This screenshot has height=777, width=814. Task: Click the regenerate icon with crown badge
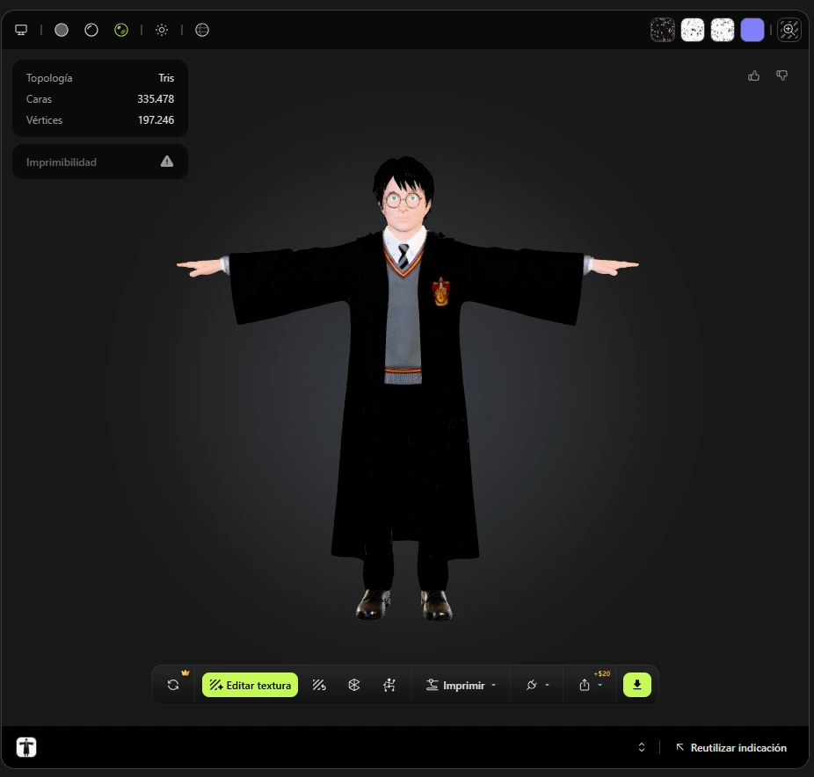[x=173, y=685]
